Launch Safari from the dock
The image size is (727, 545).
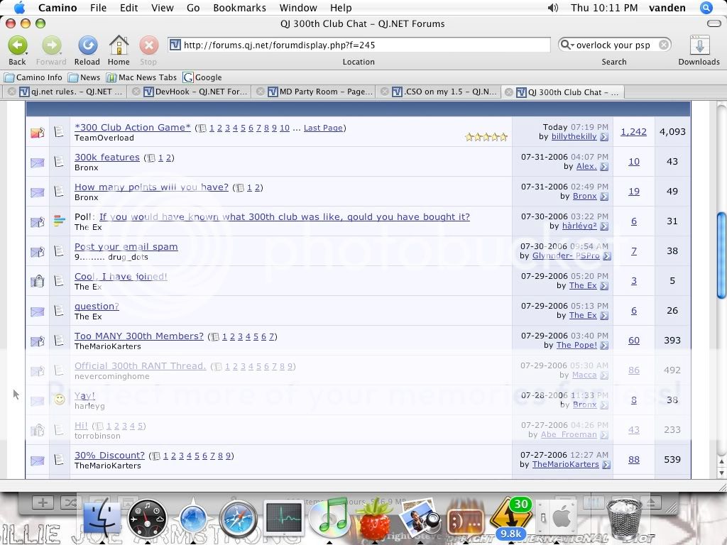pos(238,518)
